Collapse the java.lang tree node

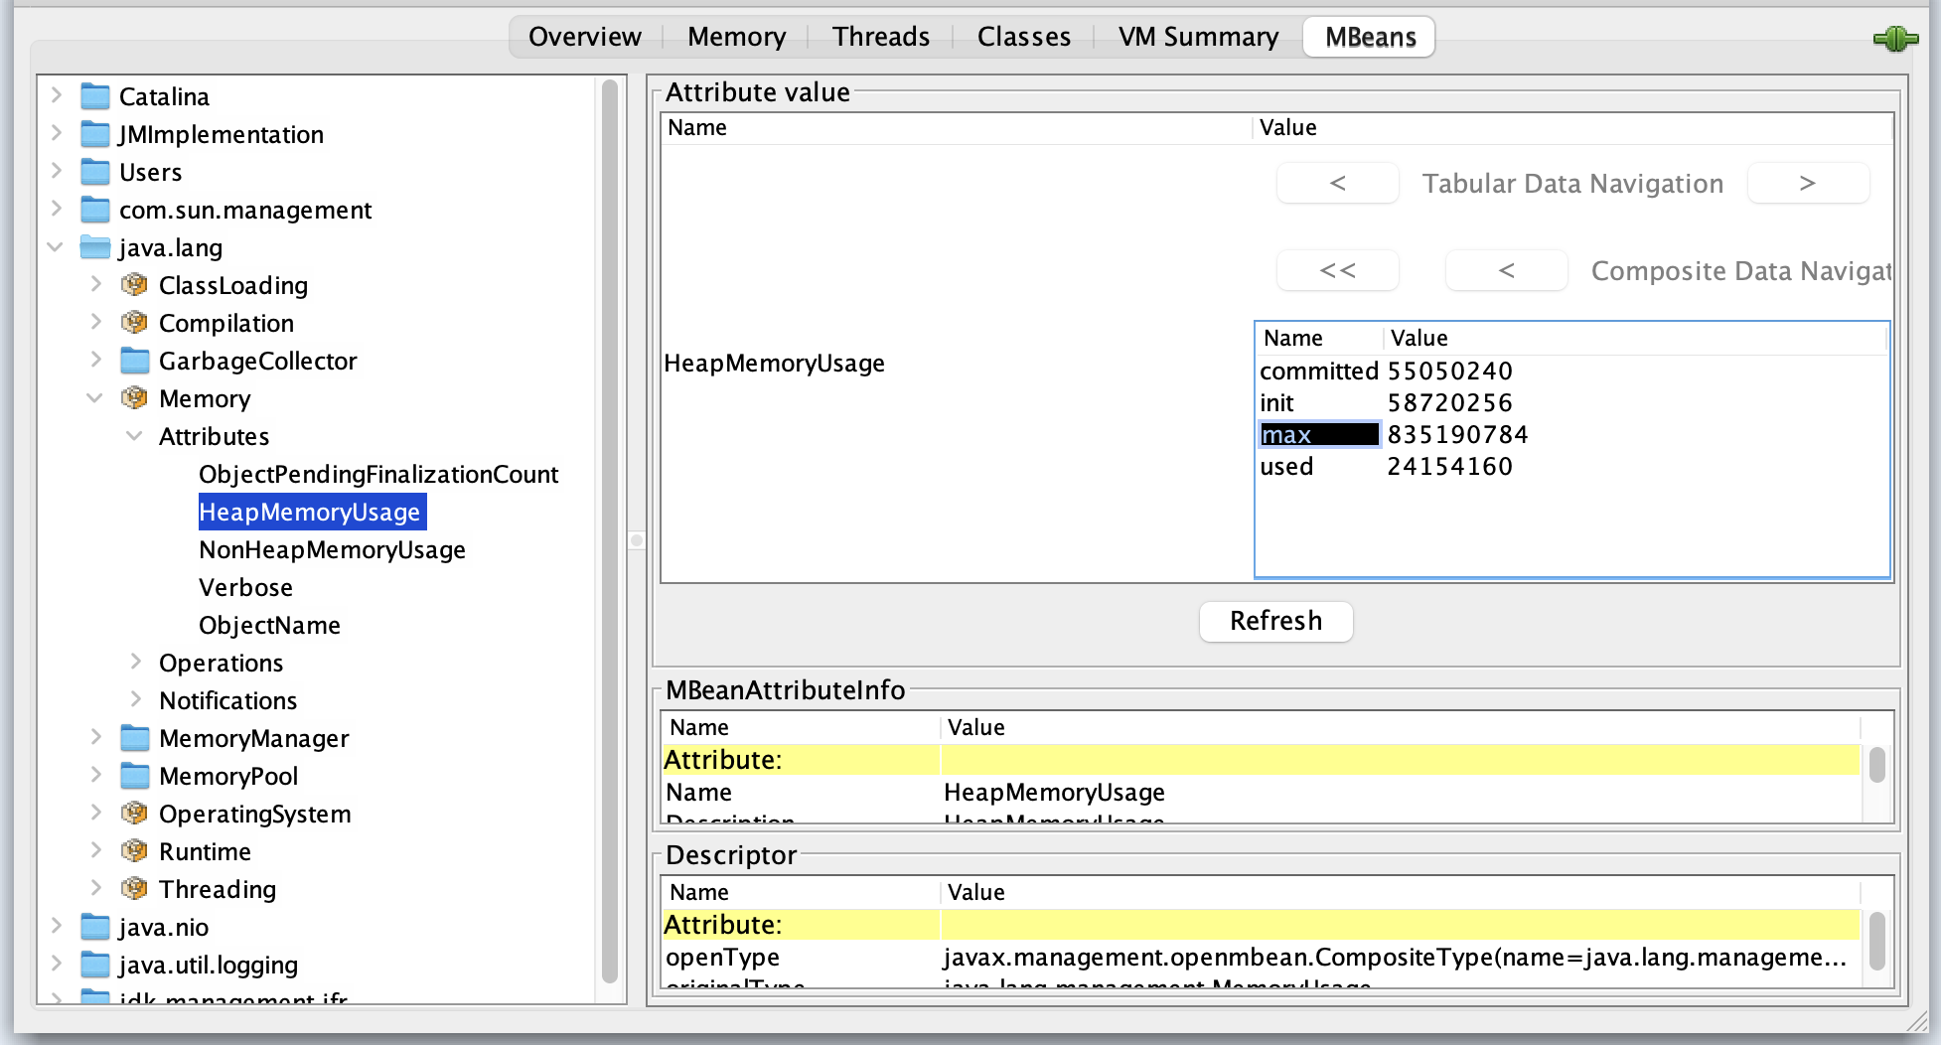56,247
